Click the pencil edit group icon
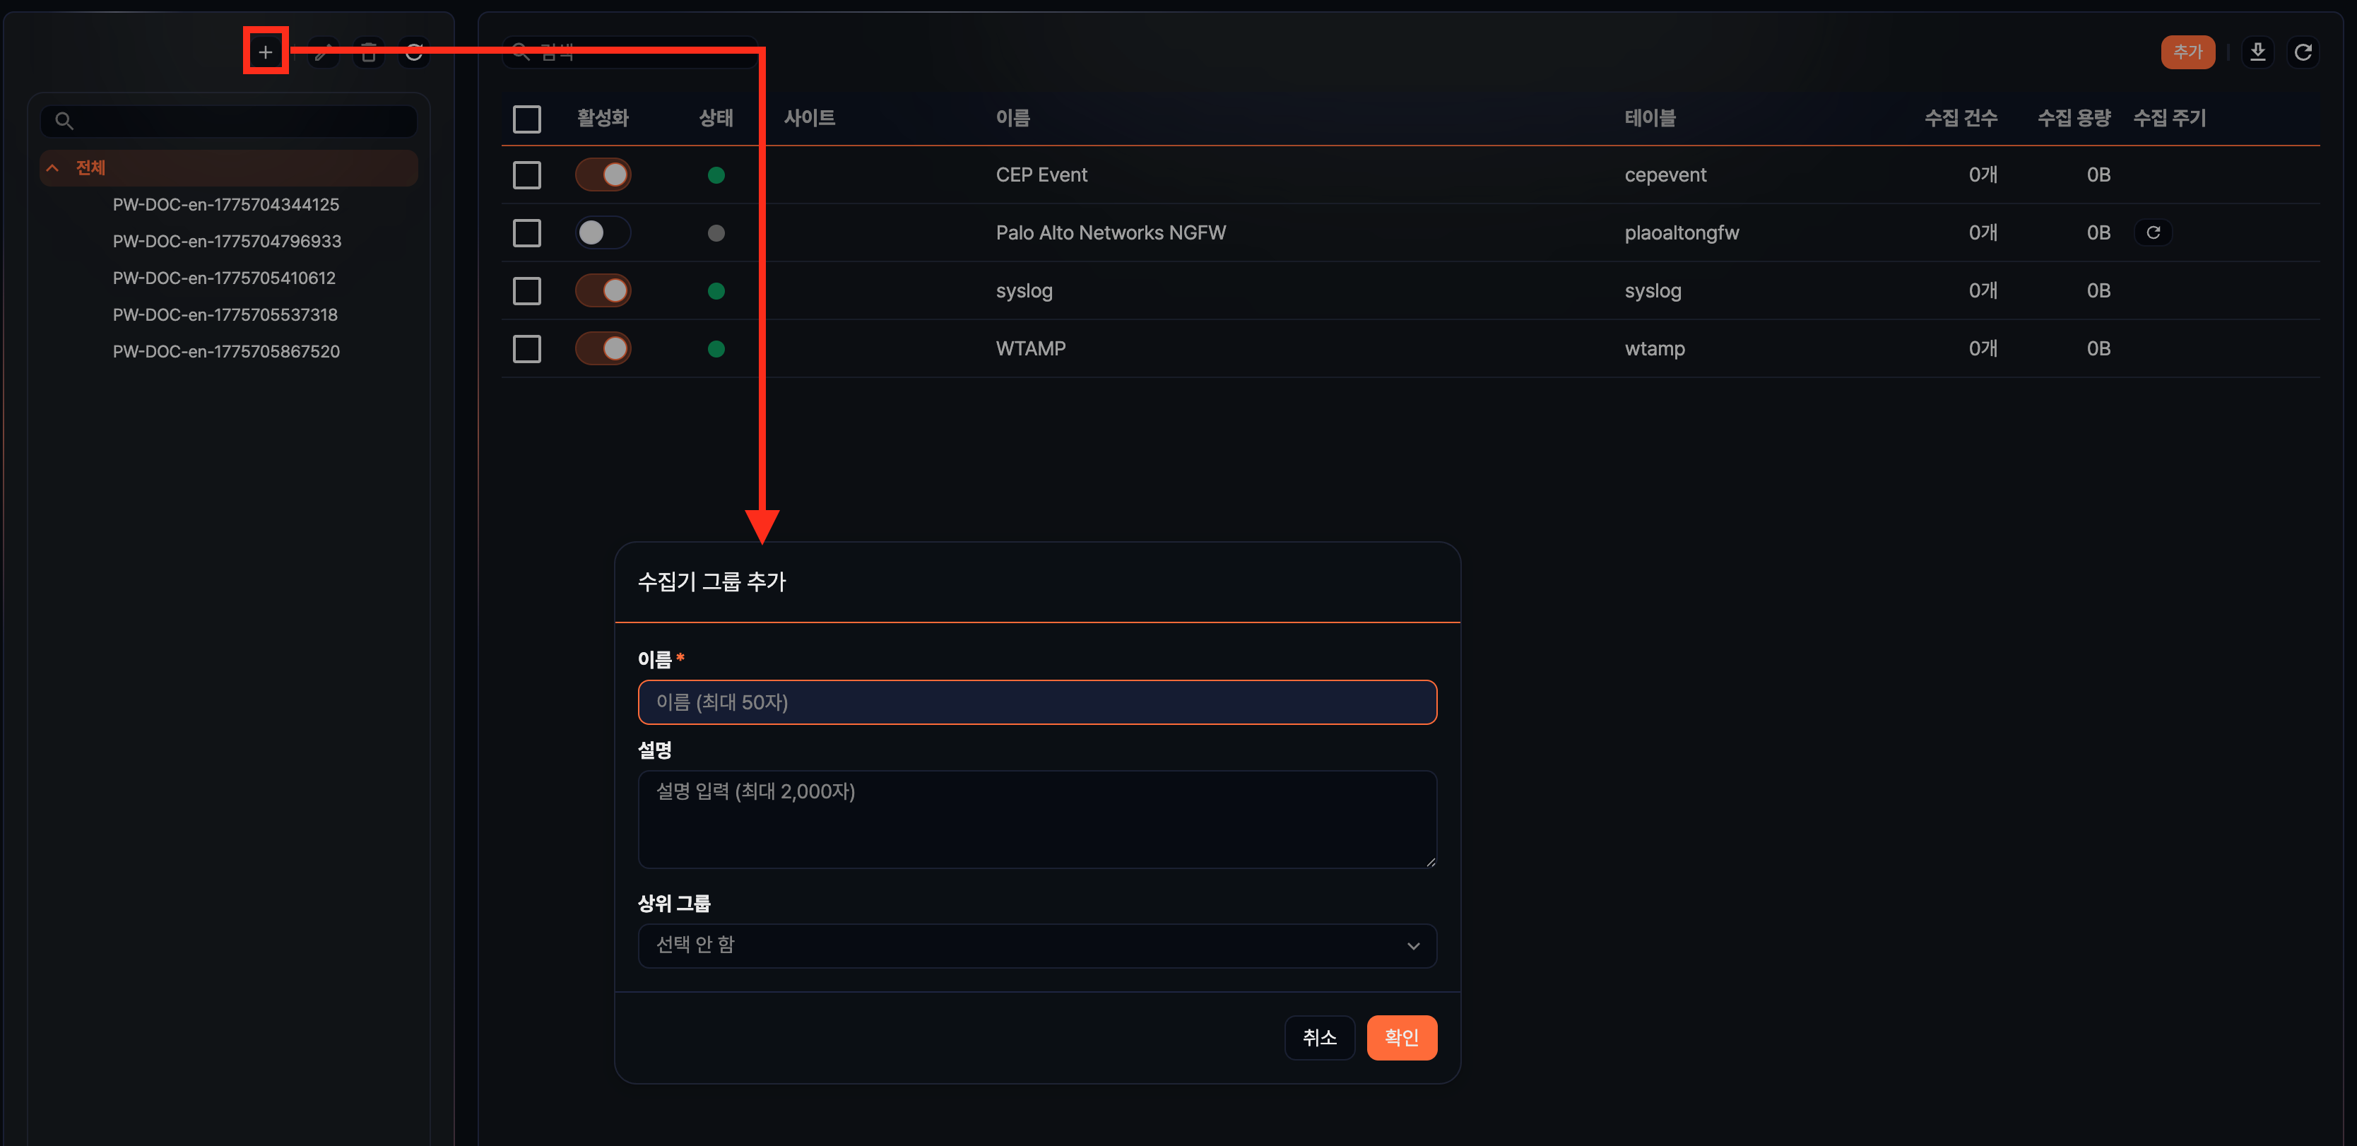 (x=323, y=52)
